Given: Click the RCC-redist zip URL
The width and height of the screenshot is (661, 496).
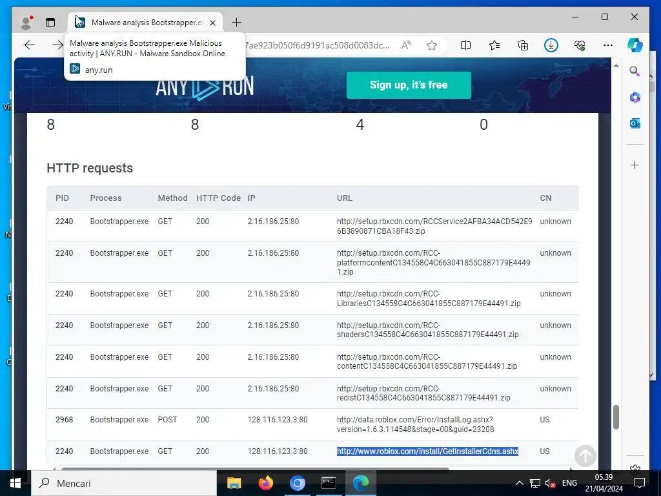Looking at the screenshot, I should pos(423,393).
